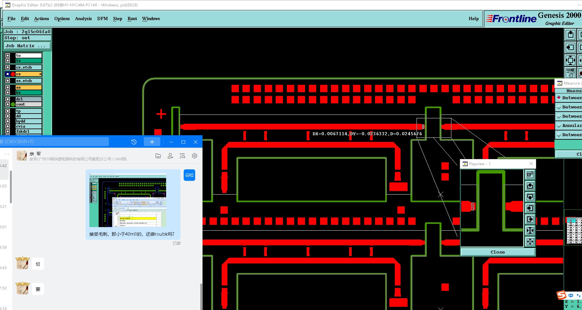Pan right in Popview window
This screenshot has width=582, height=310.
(530, 219)
